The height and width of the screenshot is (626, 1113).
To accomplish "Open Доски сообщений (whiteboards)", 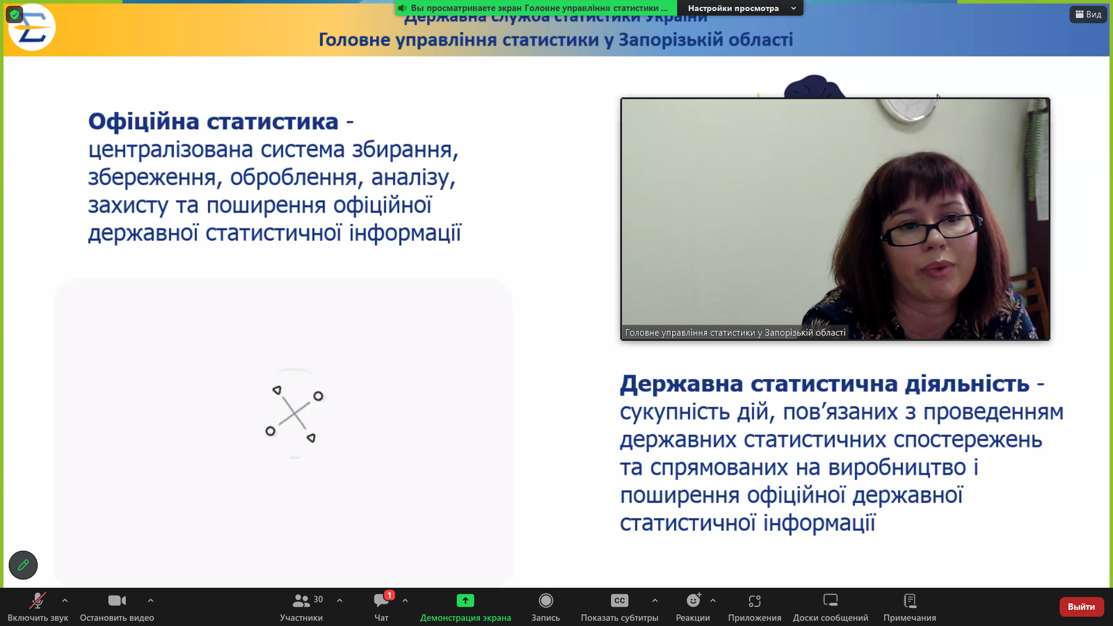I will point(831,607).
